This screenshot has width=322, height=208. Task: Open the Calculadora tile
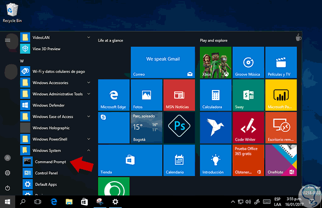216,95
